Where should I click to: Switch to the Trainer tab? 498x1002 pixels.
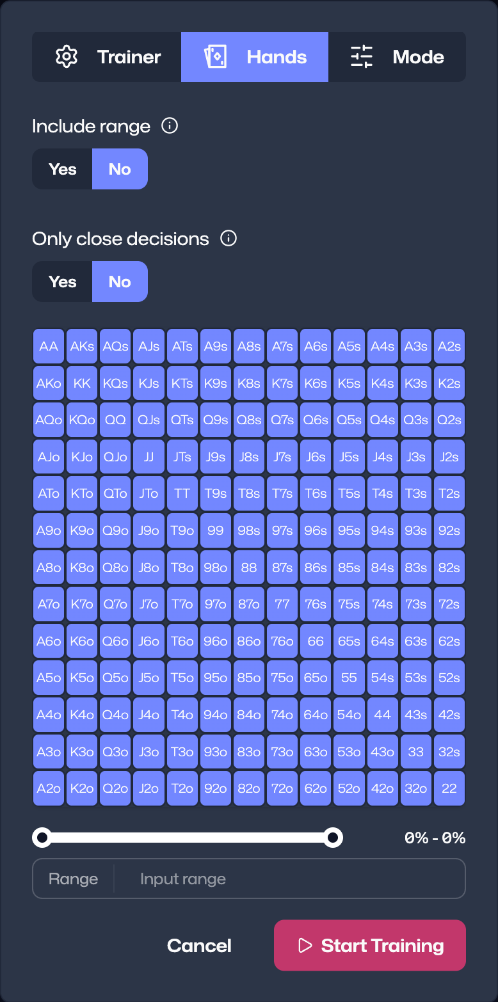[107, 57]
